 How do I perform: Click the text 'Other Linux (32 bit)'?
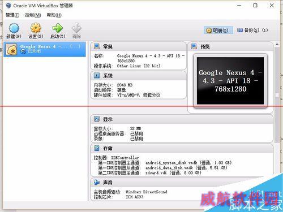point(139,66)
